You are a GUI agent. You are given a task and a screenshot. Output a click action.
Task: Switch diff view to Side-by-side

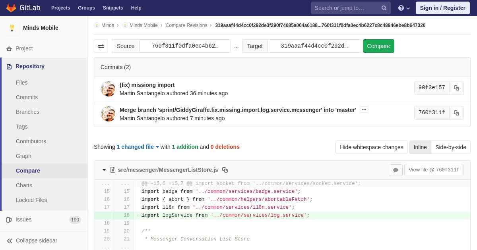[450, 147]
